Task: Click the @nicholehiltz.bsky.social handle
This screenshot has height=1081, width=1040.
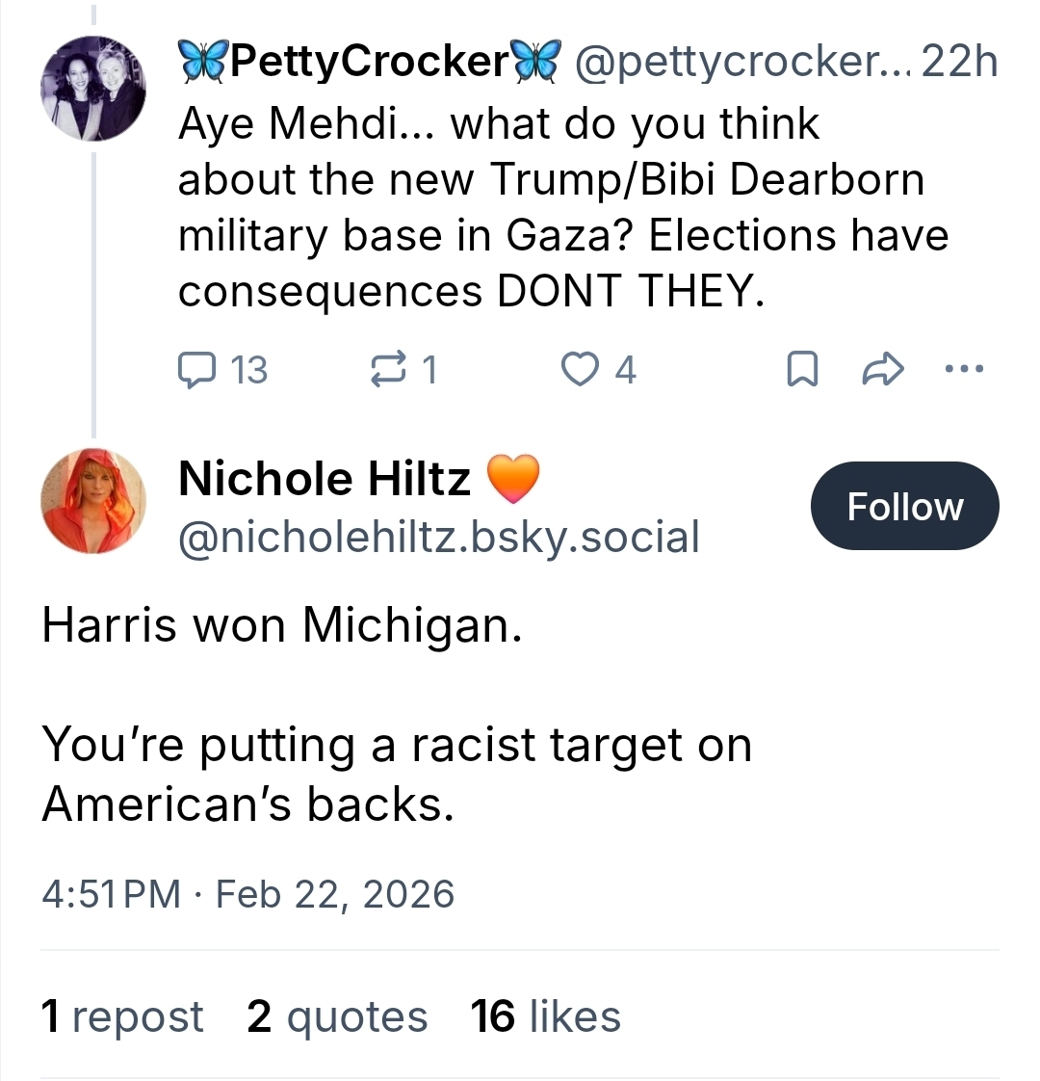Action: 438,537
